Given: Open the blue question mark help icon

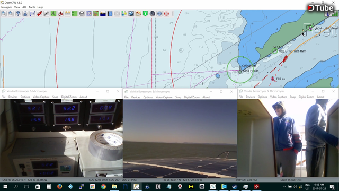Looking at the screenshot, I should [x=110, y=14].
